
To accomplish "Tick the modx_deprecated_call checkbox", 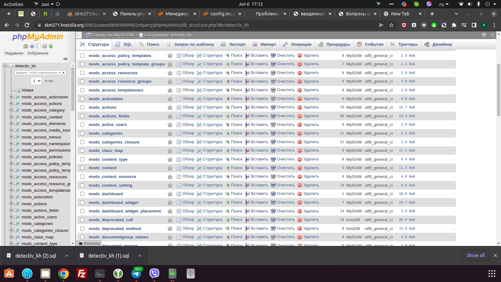I will pos(82,220).
